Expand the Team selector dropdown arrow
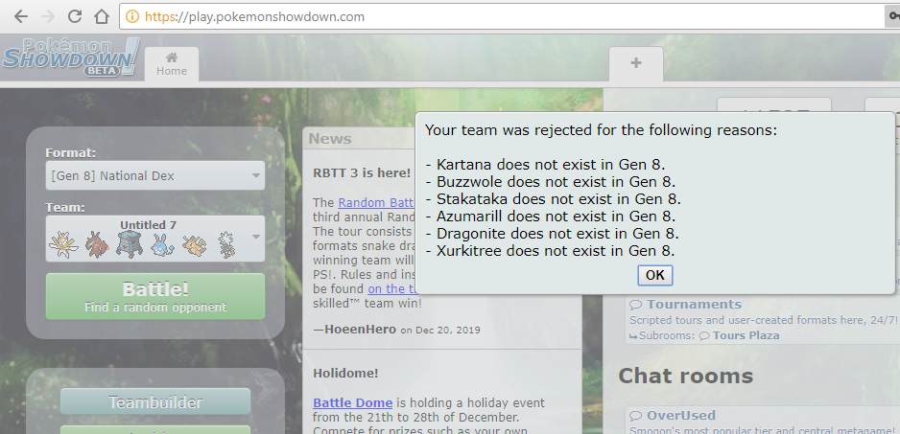 (256, 236)
